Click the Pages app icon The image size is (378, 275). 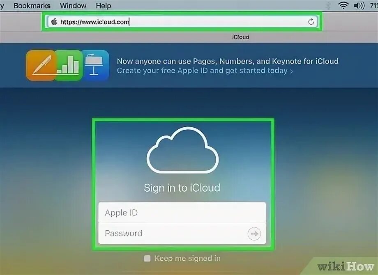click(41, 65)
